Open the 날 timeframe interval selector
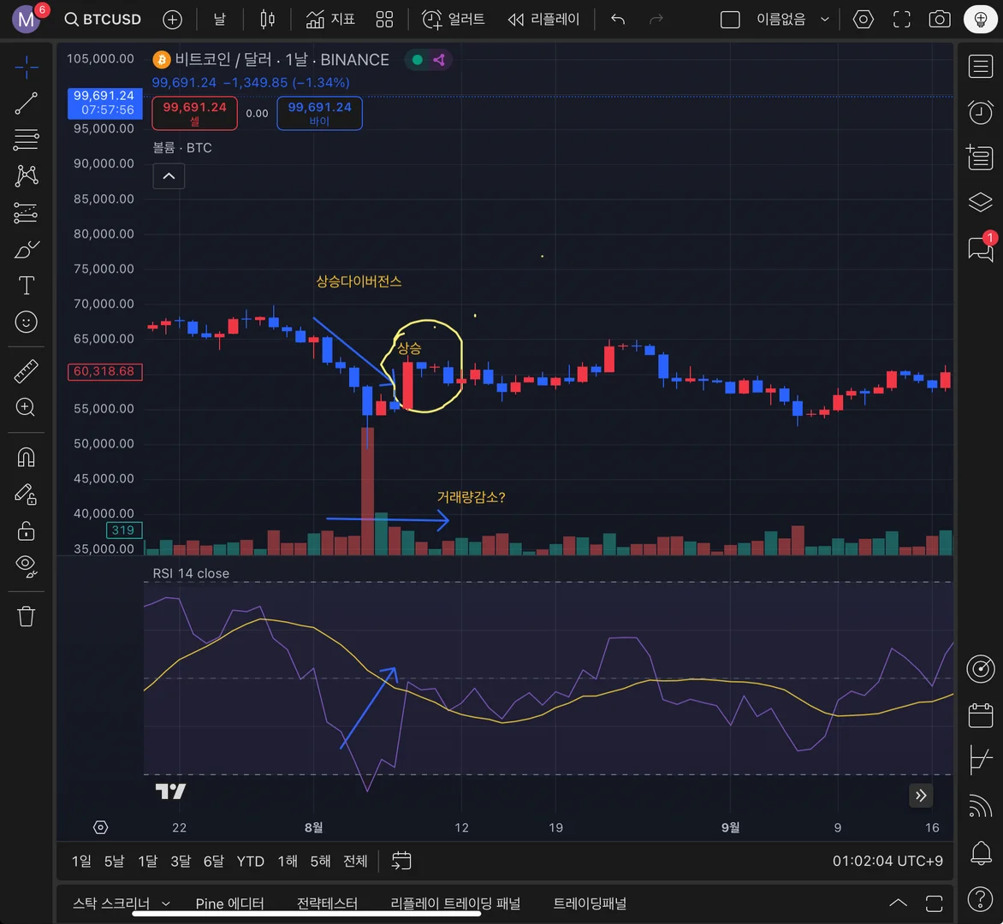Viewport: 1003px width, 924px height. (219, 19)
